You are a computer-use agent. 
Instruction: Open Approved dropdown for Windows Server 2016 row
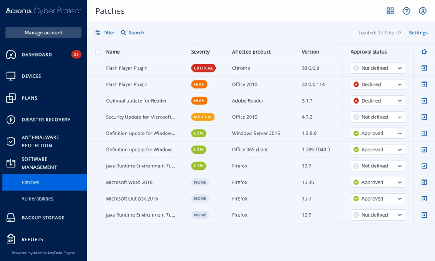tap(378, 134)
